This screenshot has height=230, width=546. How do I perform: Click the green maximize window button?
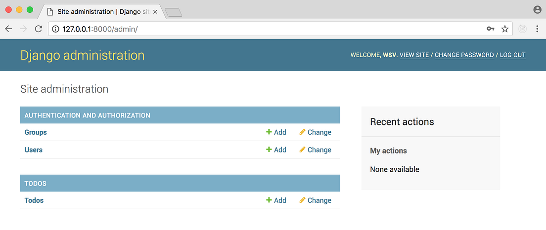pyautogui.click(x=30, y=10)
